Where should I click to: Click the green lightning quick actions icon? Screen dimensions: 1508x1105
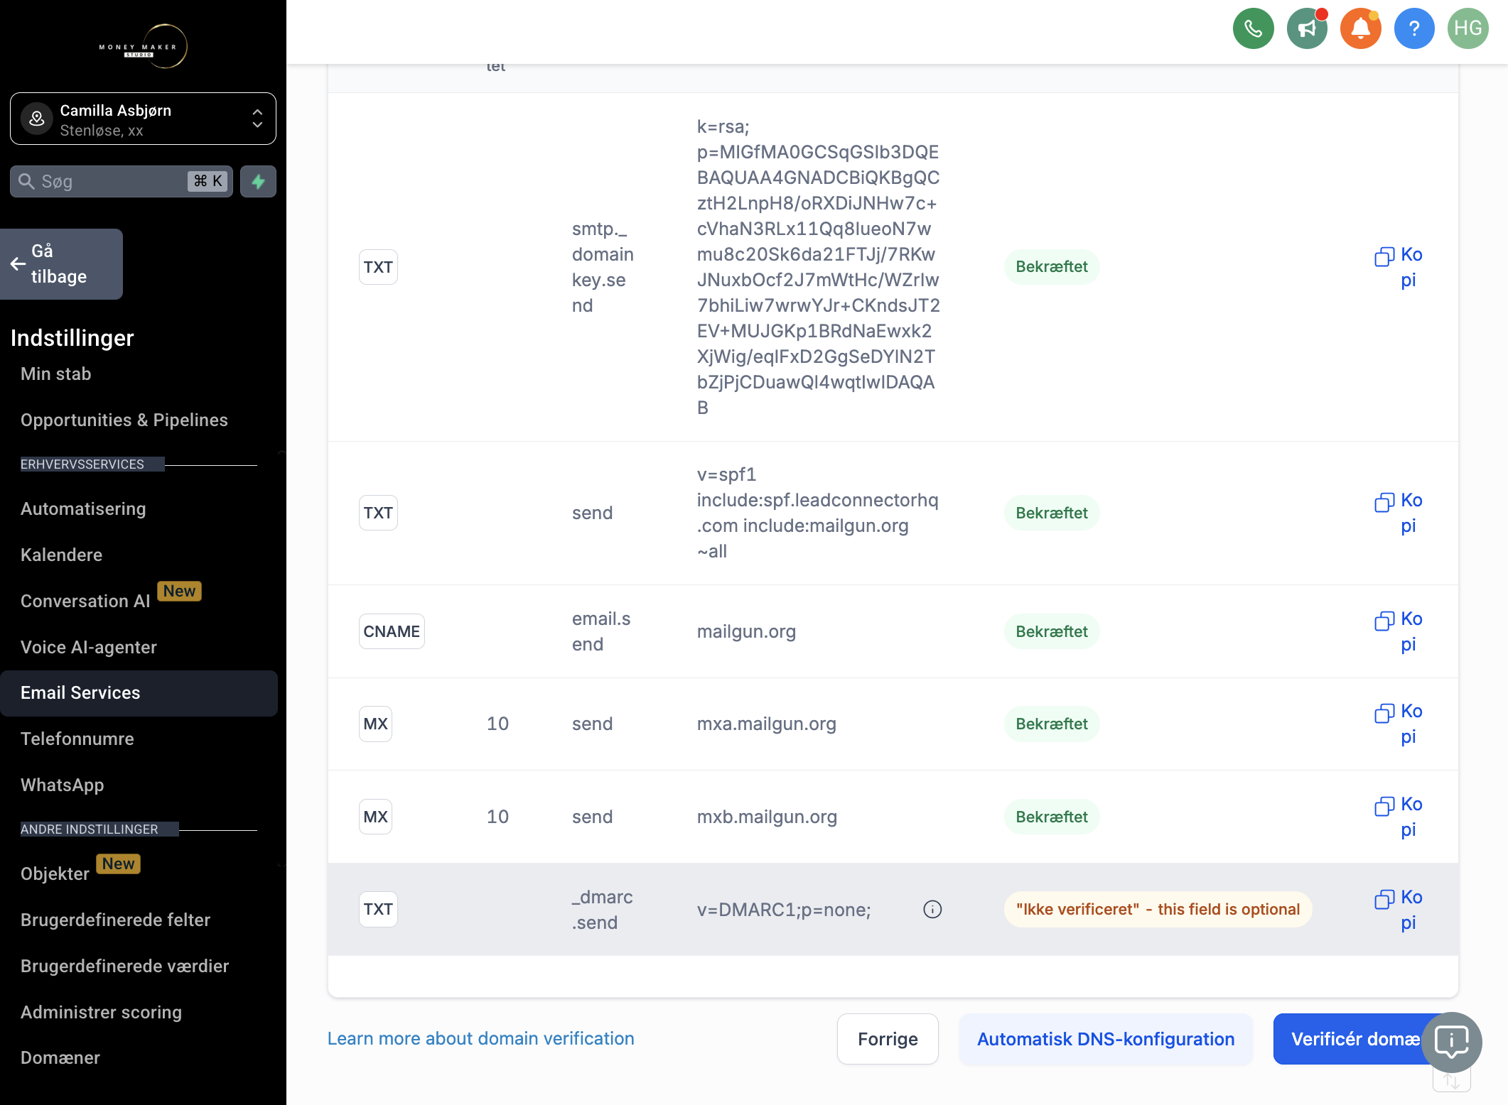(258, 181)
